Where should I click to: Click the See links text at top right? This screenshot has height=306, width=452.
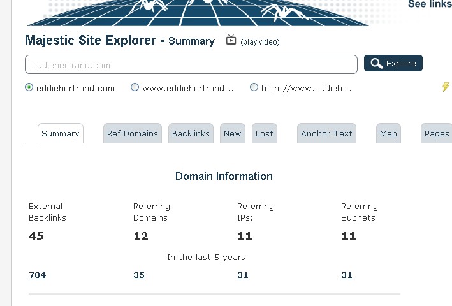point(430,4)
